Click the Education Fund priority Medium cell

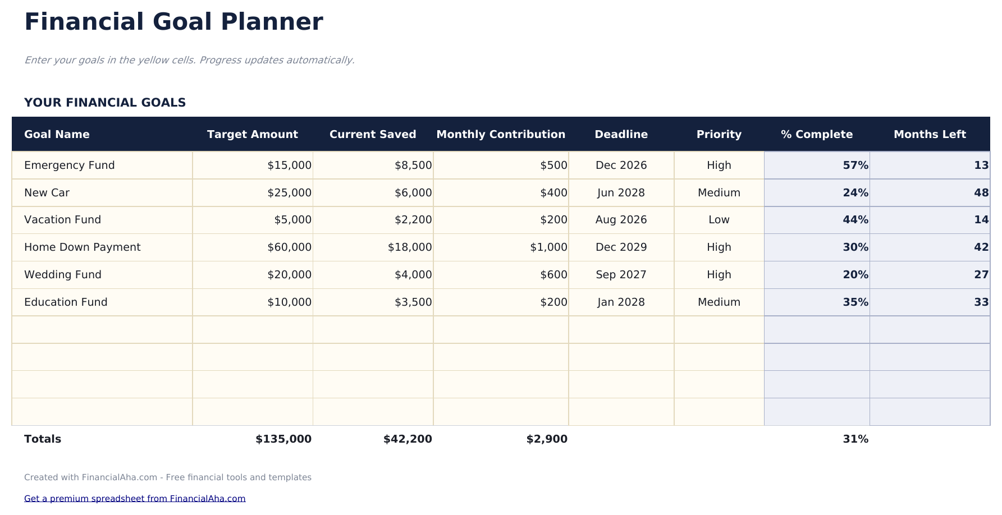pos(719,302)
